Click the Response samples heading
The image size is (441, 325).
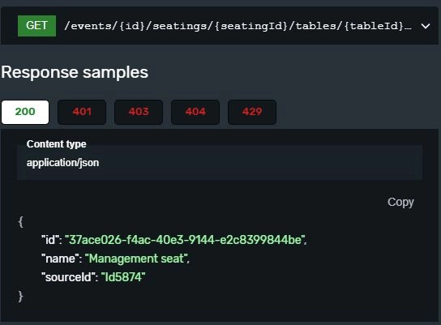[x=75, y=72]
